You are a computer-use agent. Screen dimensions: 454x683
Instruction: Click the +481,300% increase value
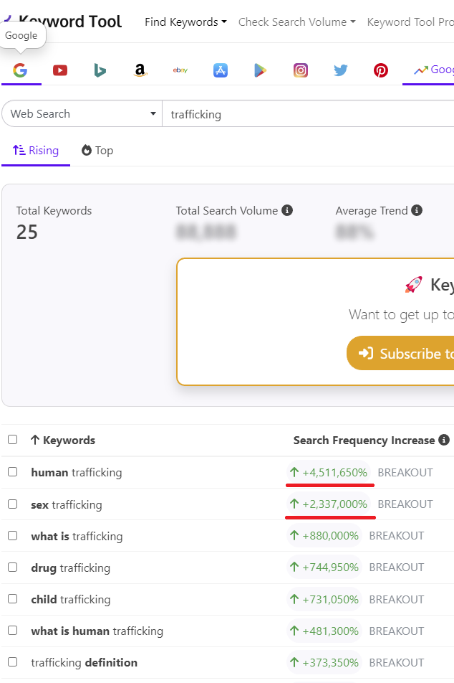point(324,631)
